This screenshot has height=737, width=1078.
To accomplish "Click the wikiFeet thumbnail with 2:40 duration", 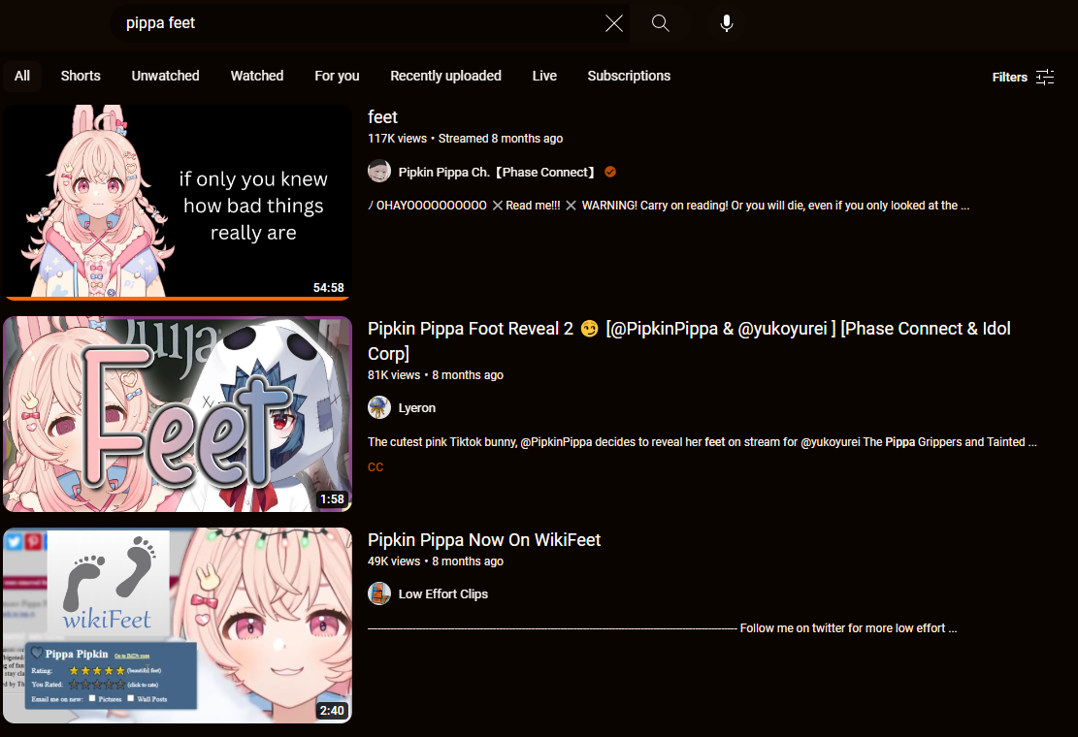I will 178,625.
